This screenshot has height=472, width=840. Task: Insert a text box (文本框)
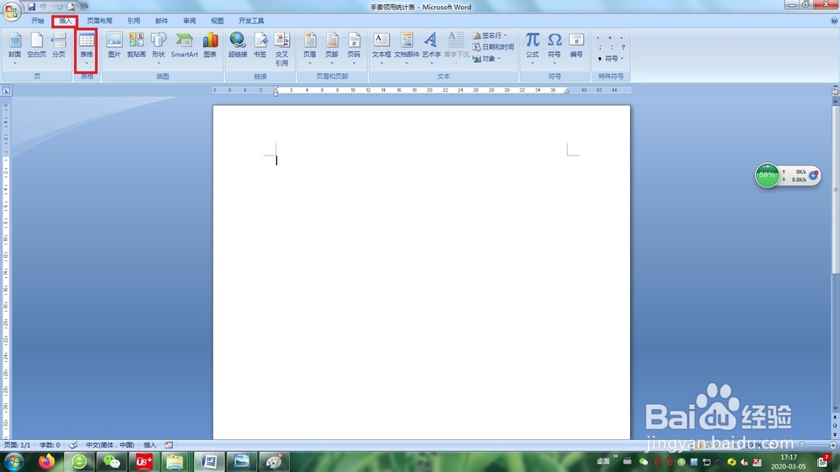tap(381, 48)
